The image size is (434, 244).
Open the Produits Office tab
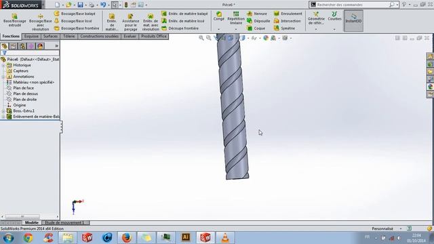154,36
